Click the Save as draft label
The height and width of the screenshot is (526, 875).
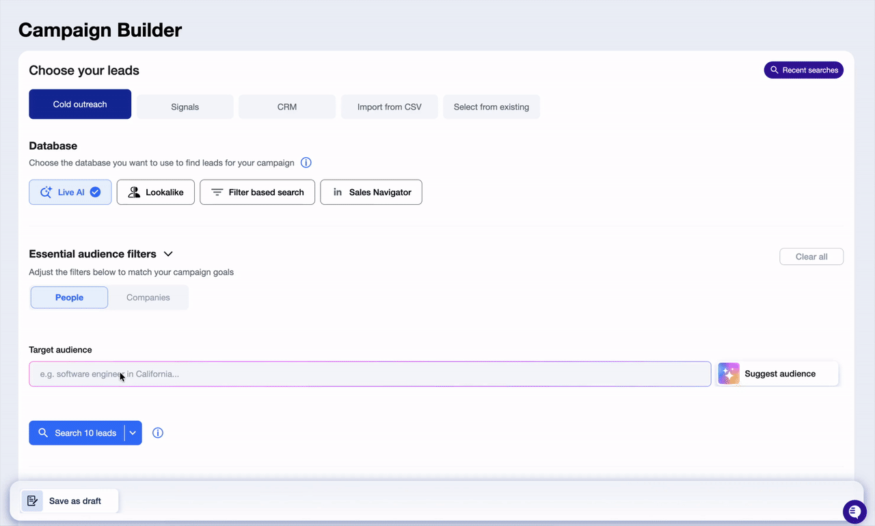(x=75, y=501)
